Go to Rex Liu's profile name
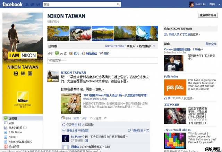 click(x=200, y=4)
